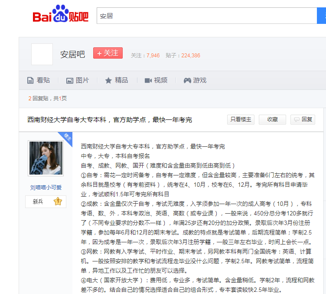Click the 游戏 gamepad icon
326x294 pixels.
point(187,80)
